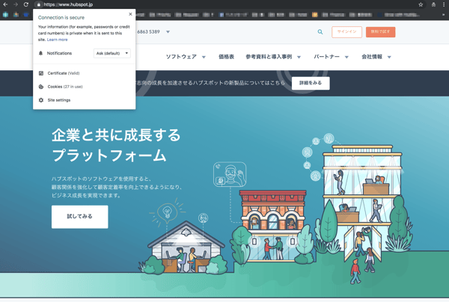
Task: Expand the ソフトウェア menu
Action: tap(186, 57)
